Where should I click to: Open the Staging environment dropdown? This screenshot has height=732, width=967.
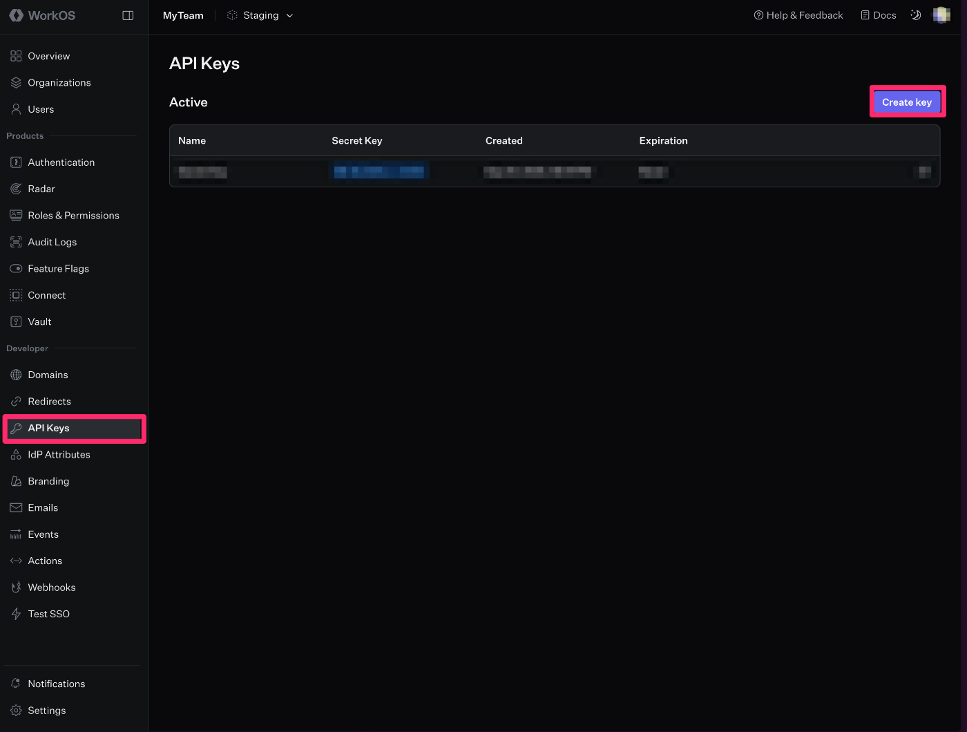(260, 15)
